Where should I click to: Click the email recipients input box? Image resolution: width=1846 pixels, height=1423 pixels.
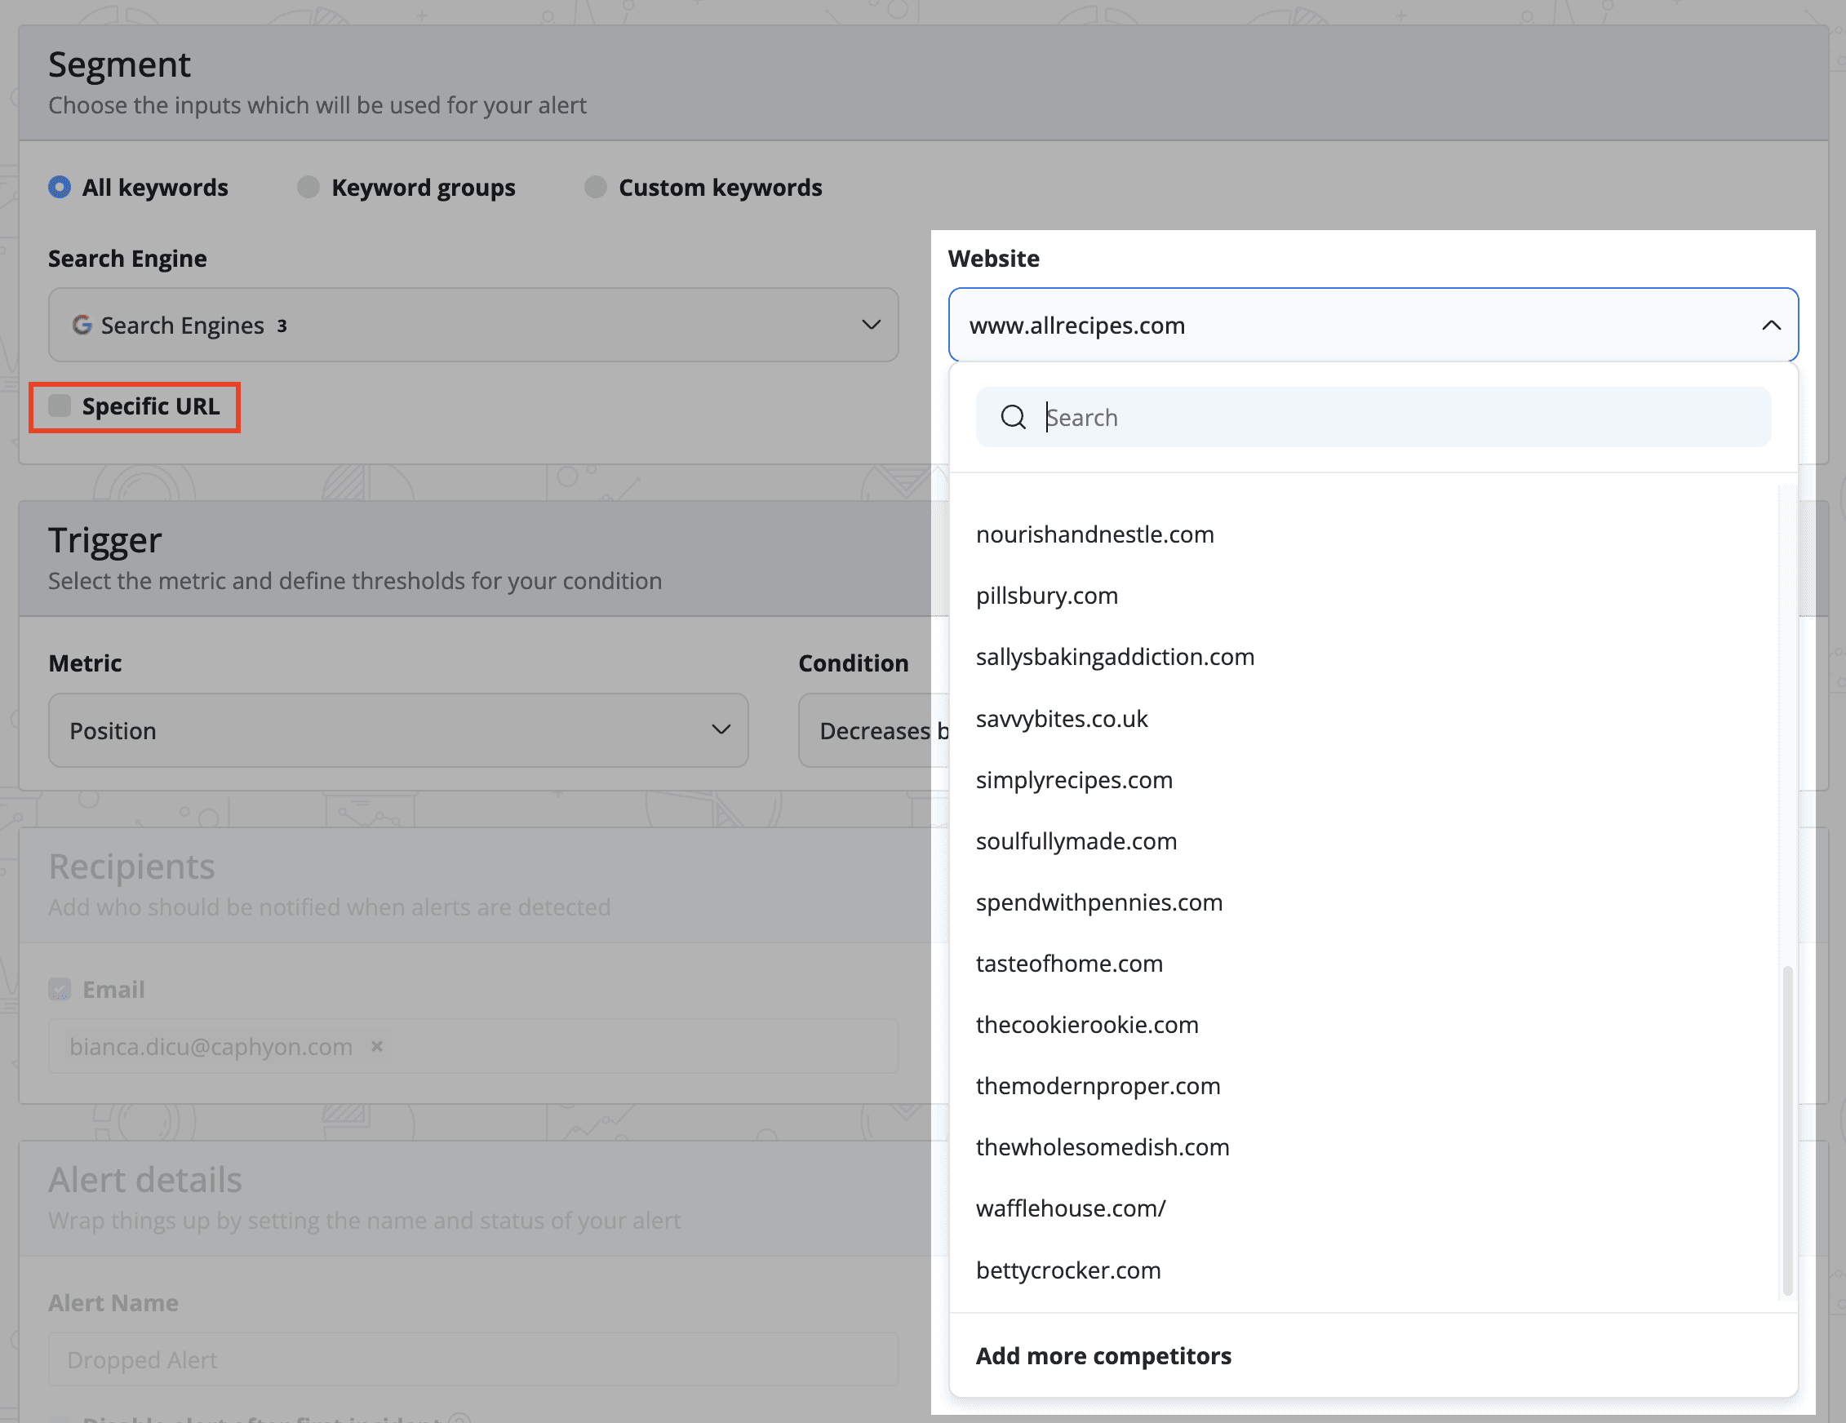pyautogui.click(x=473, y=1046)
